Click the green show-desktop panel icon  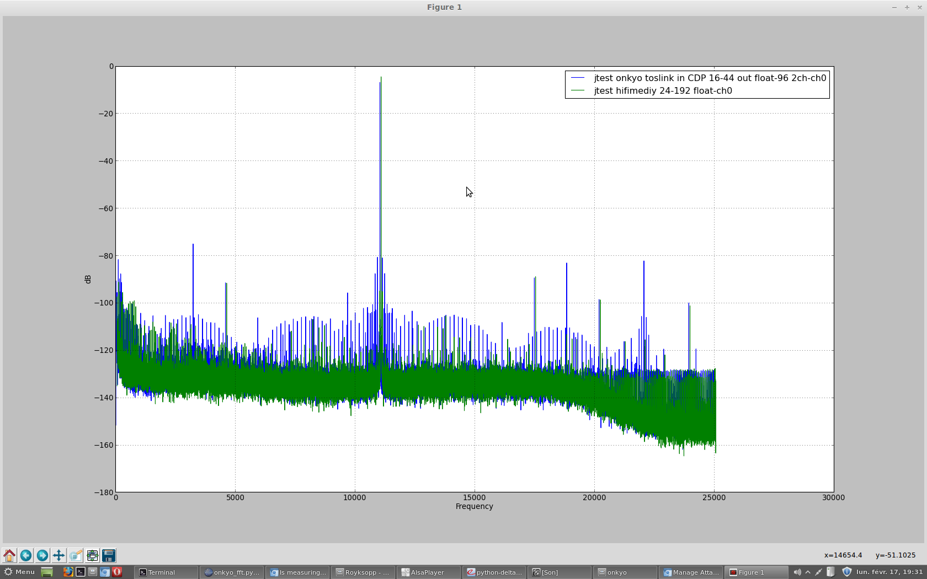tap(47, 572)
